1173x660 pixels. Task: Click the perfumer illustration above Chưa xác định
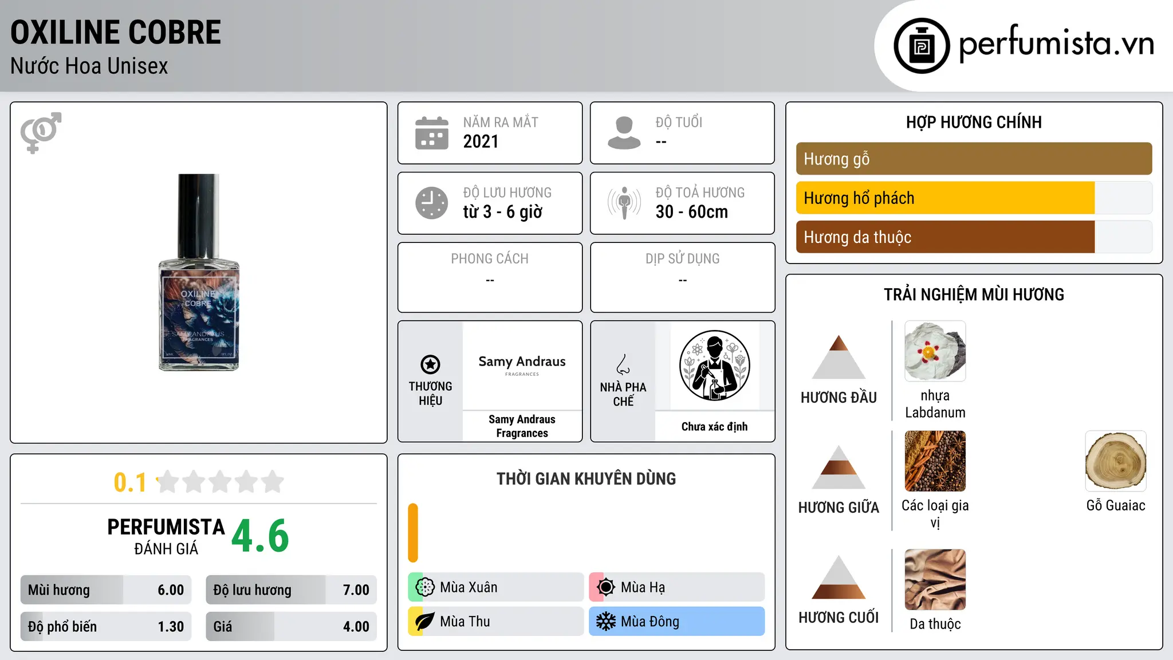(714, 366)
